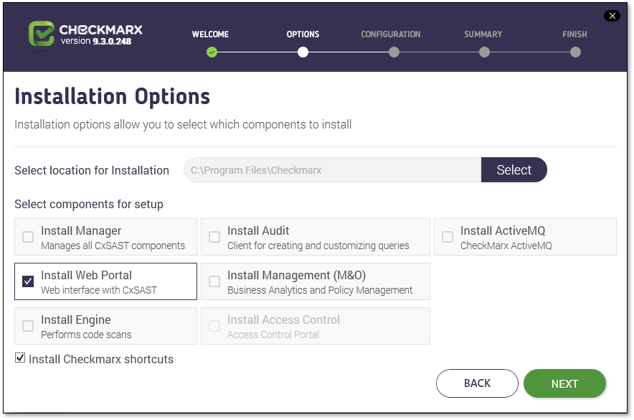Click 'Select components for setup' label

click(89, 205)
